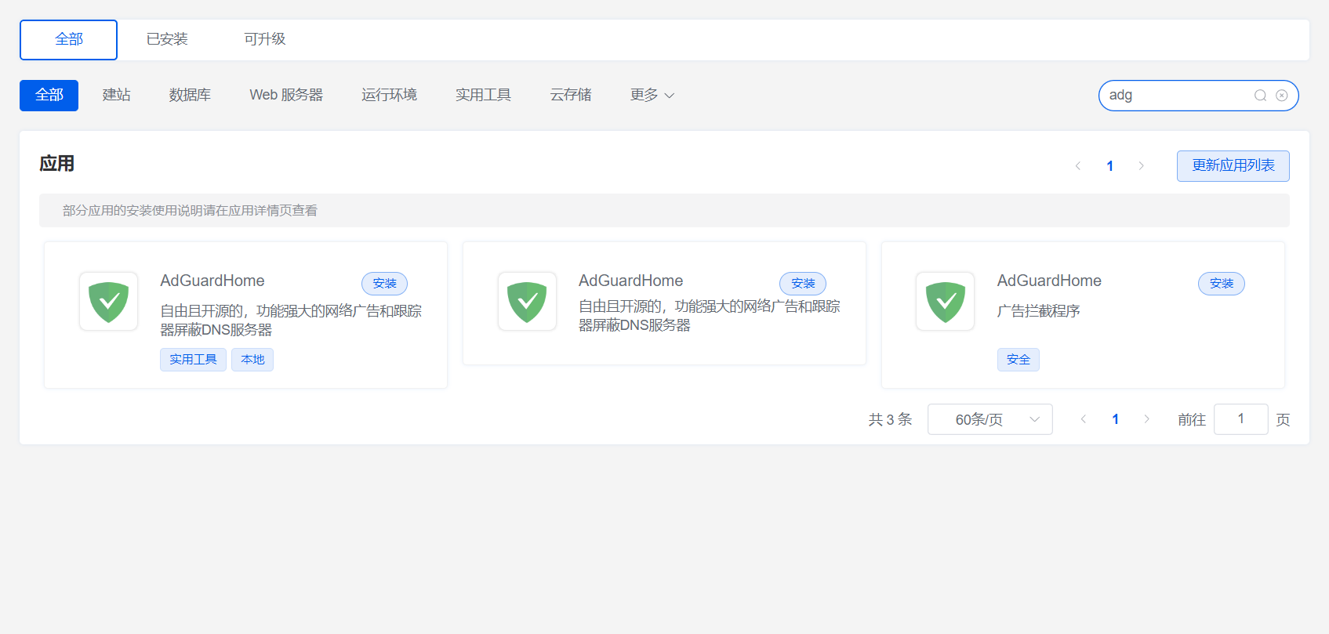Filter by 云存储 category

571,96
